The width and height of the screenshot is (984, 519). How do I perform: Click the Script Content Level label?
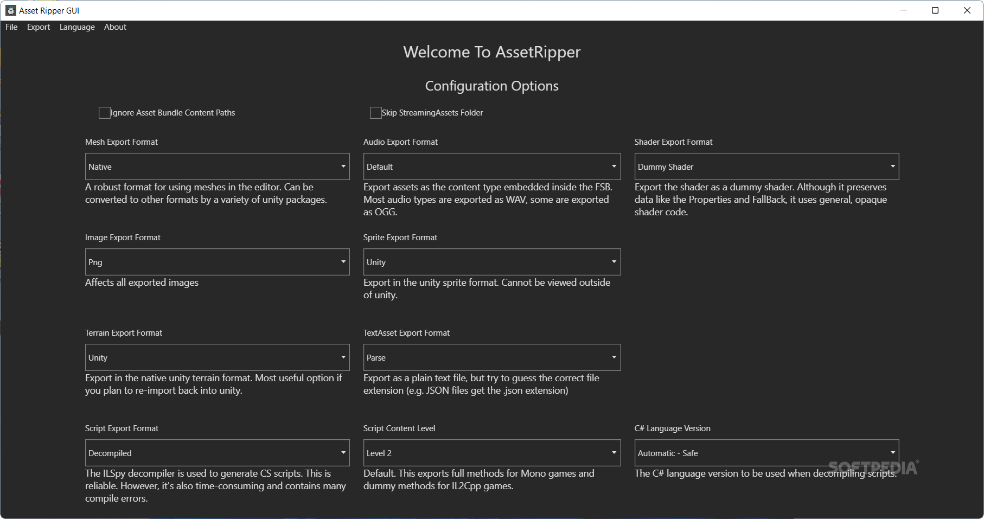[x=399, y=428]
